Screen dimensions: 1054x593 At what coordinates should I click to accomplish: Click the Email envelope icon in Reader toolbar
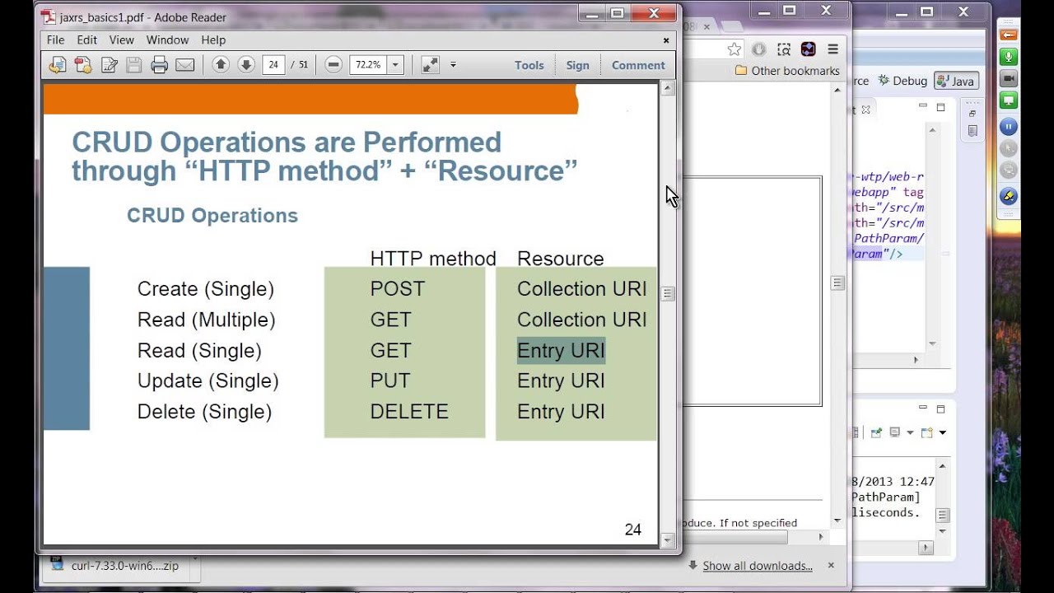pos(185,65)
